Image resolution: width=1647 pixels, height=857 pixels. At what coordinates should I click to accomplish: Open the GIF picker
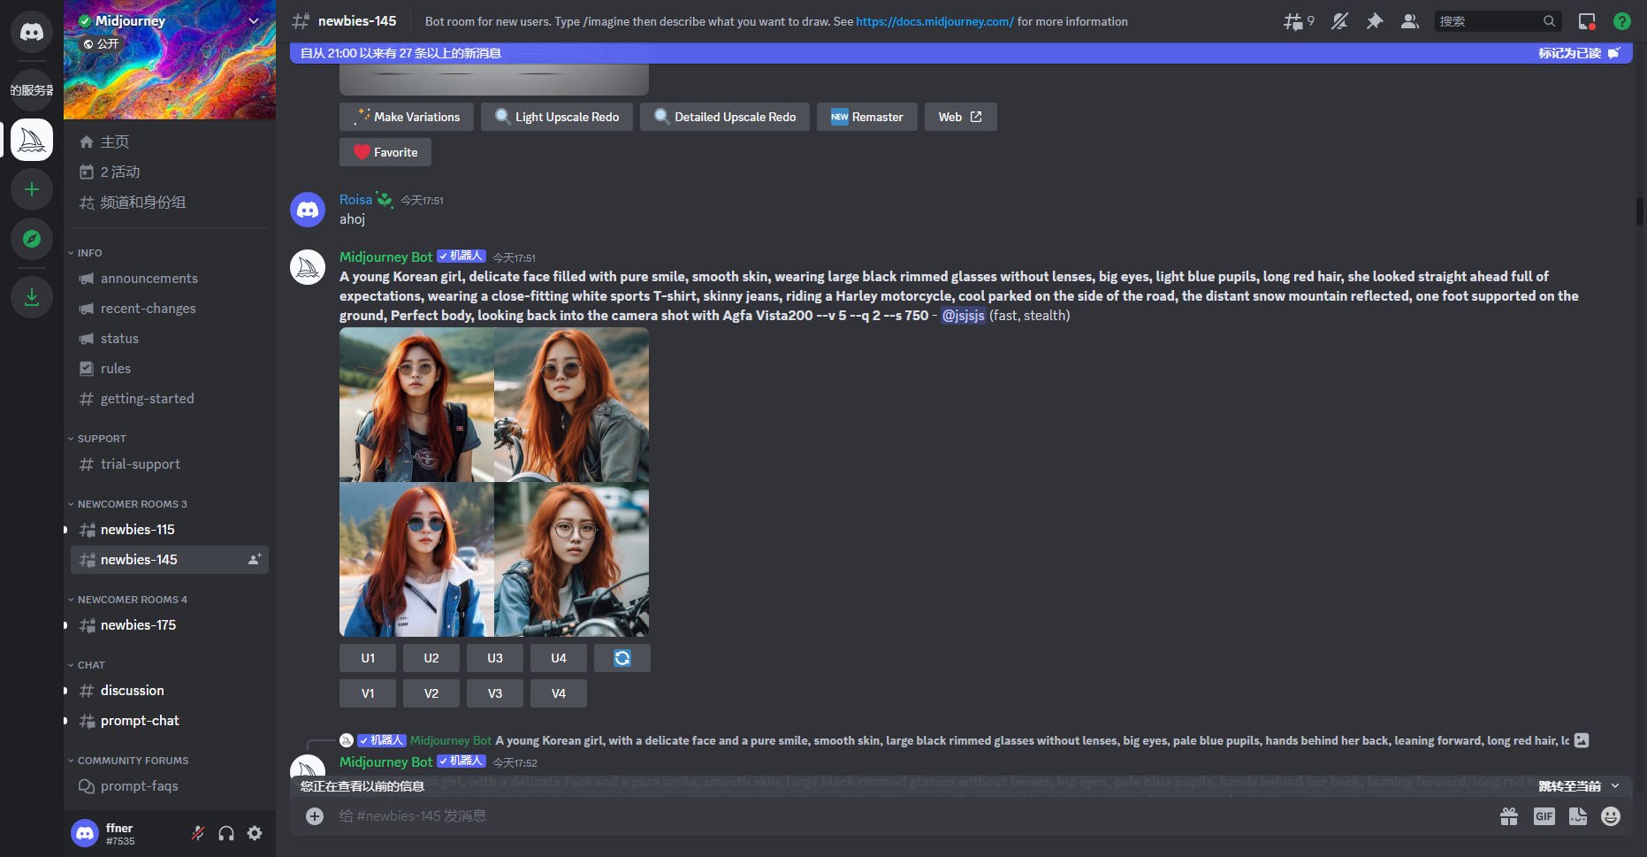[x=1544, y=816]
